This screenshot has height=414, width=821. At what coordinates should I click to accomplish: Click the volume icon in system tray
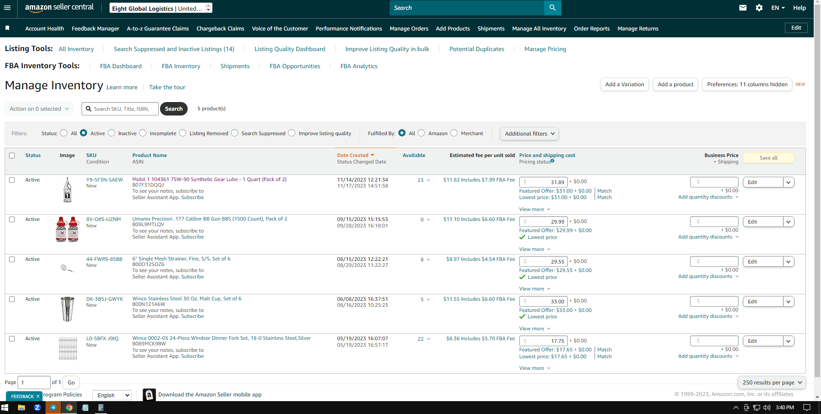[x=767, y=408]
